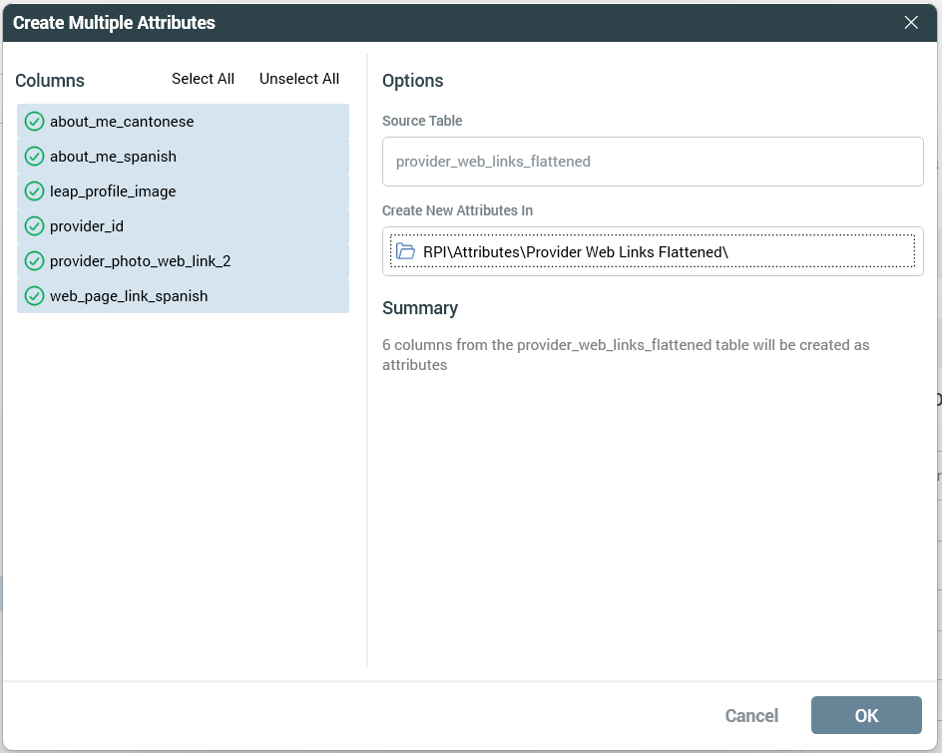Click Unselect All columns
Viewport: 942px width, 753px height.
(299, 79)
